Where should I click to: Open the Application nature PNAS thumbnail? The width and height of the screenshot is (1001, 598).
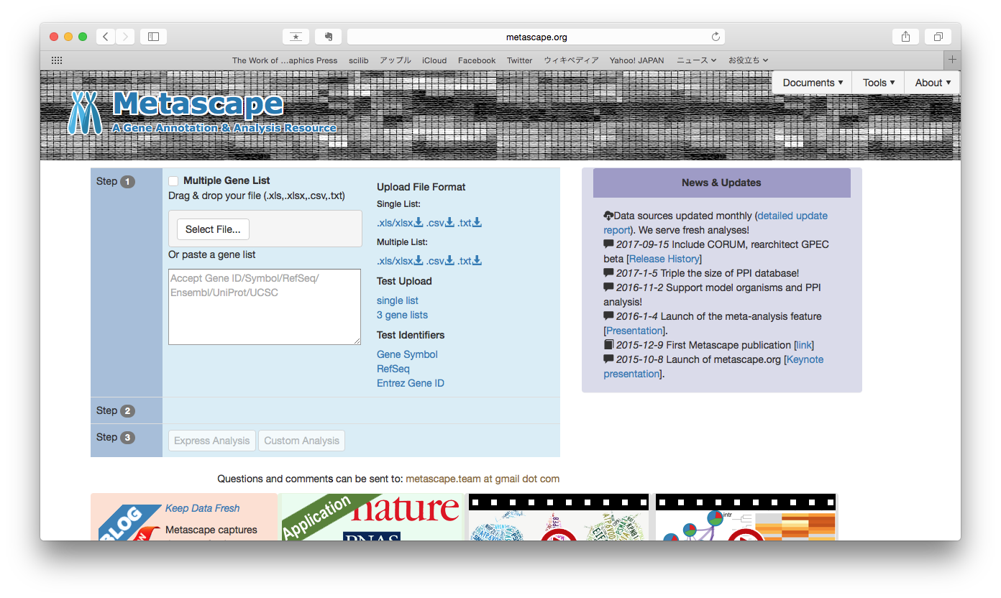[x=372, y=517]
